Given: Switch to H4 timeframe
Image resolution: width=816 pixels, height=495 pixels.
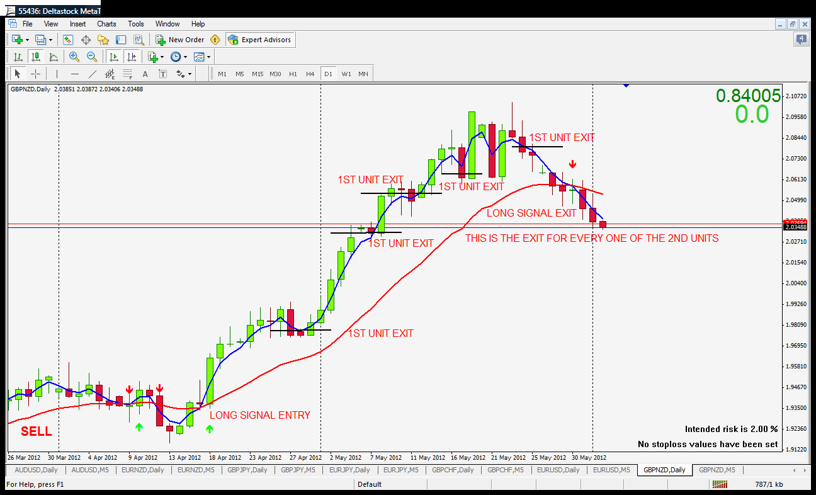Looking at the screenshot, I should click(x=310, y=74).
